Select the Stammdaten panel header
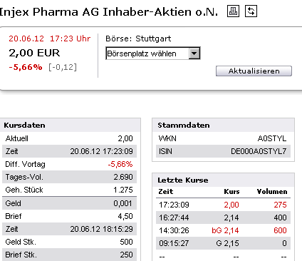Screen dimensions: 302x261 tap(223, 125)
